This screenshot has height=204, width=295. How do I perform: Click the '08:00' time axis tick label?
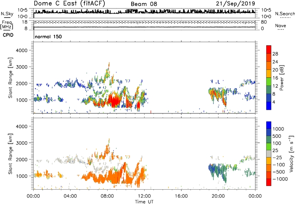[107, 196]
